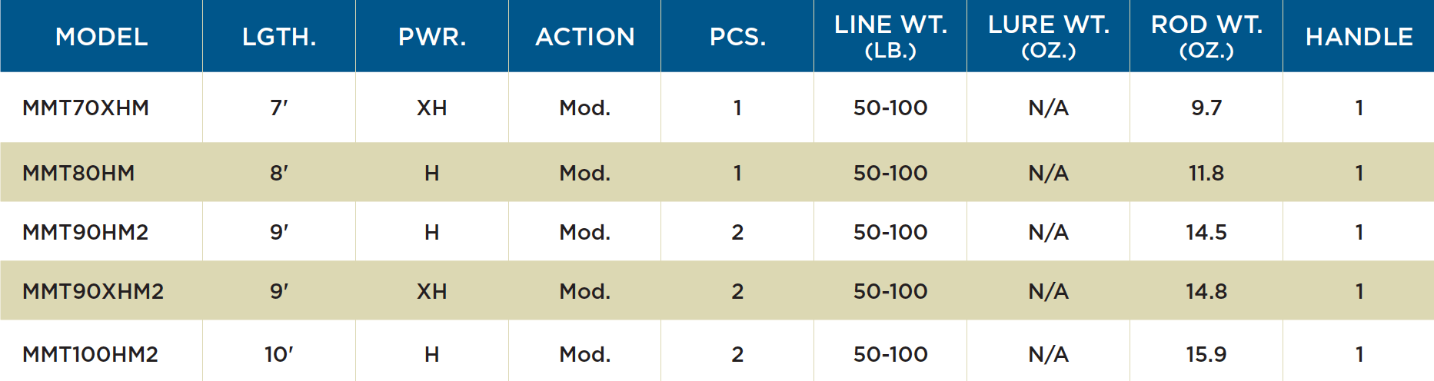Select the 11.8 rod weight cell
Viewport: 1434px width, 381px height.
(1206, 173)
